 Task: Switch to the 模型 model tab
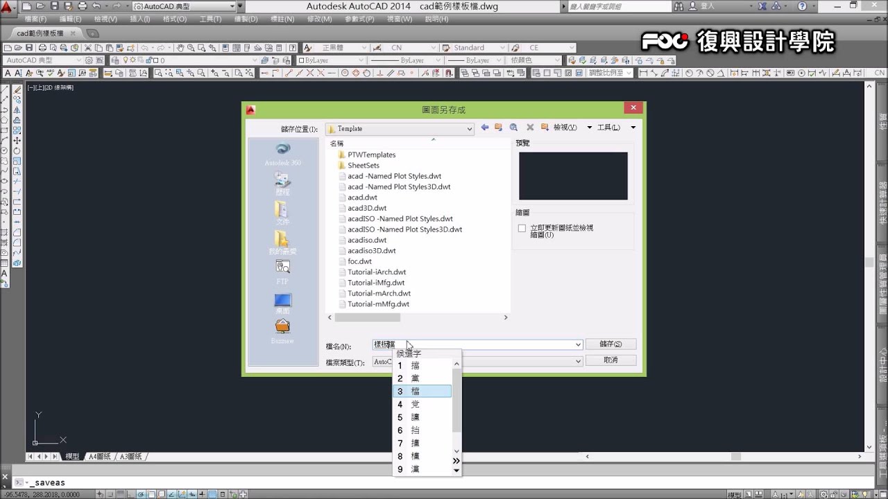point(72,457)
